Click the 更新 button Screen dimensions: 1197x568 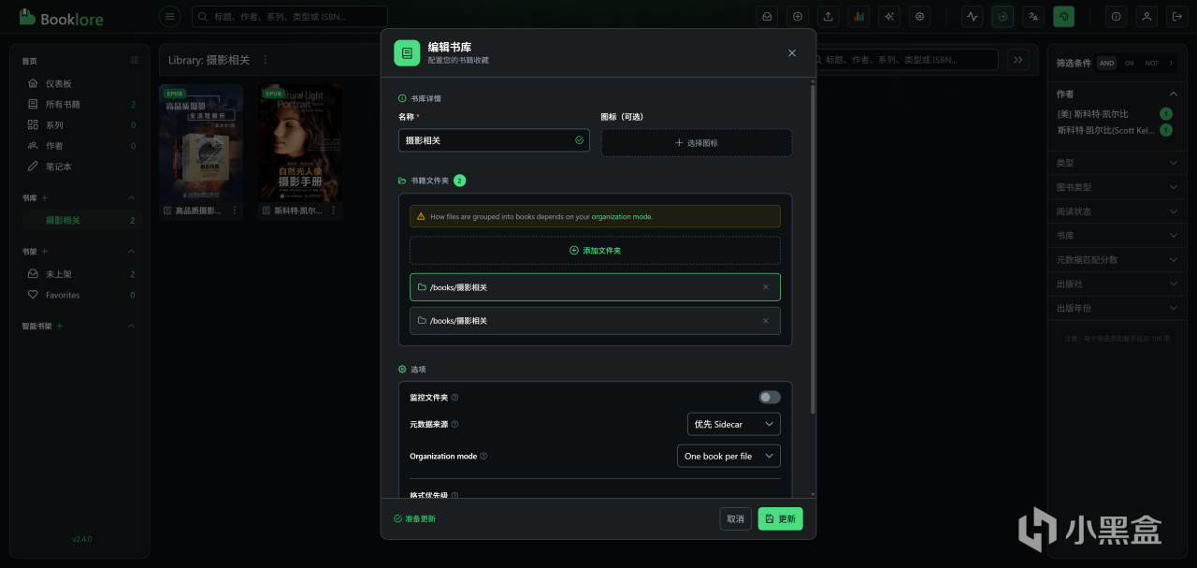pyautogui.click(x=780, y=518)
